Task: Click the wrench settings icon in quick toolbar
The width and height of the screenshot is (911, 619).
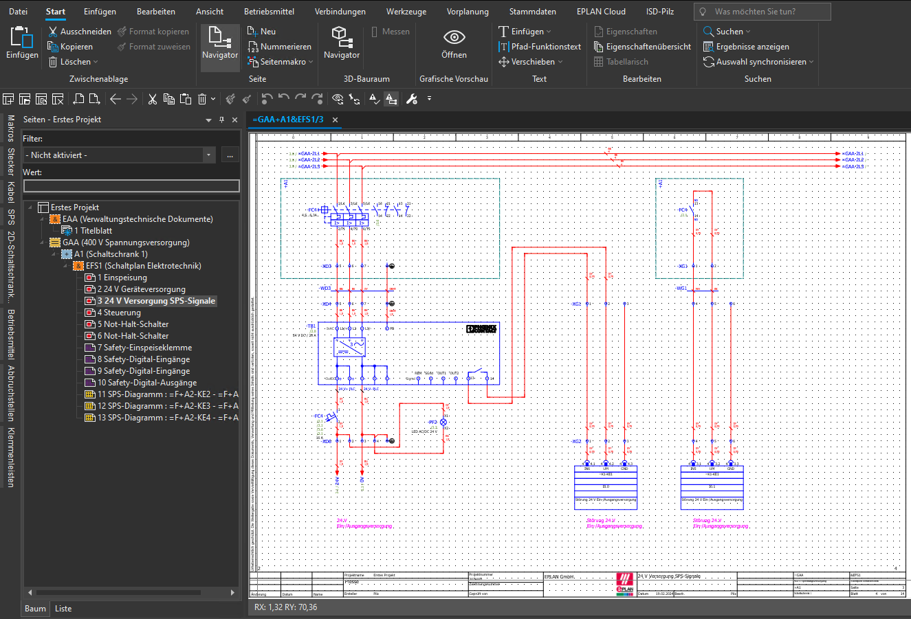Action: coord(412,99)
